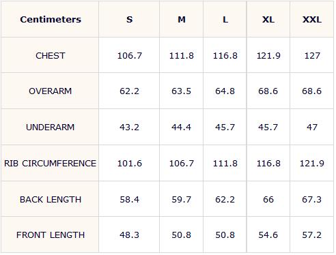Screen dimensions: 336x255
Task: Click chest value 127 for XXL
Action: click(x=312, y=56)
